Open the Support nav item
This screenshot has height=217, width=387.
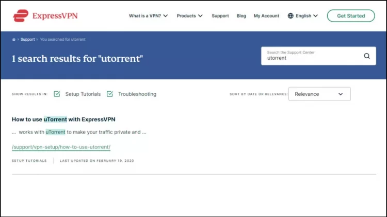[220, 16]
